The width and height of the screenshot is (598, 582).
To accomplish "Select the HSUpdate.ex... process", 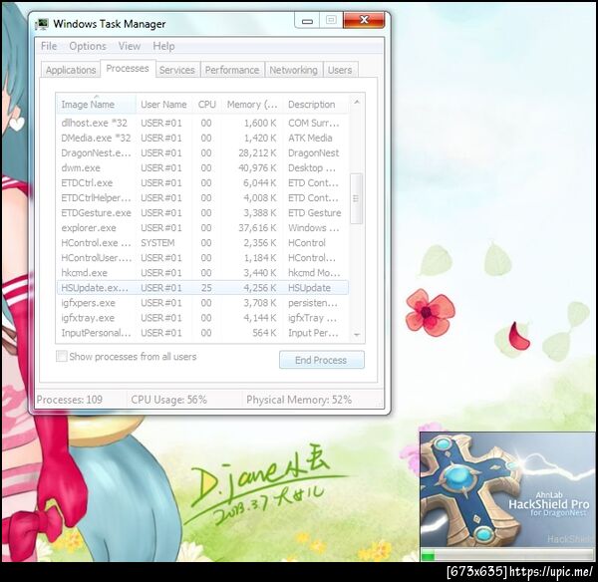I will point(202,288).
